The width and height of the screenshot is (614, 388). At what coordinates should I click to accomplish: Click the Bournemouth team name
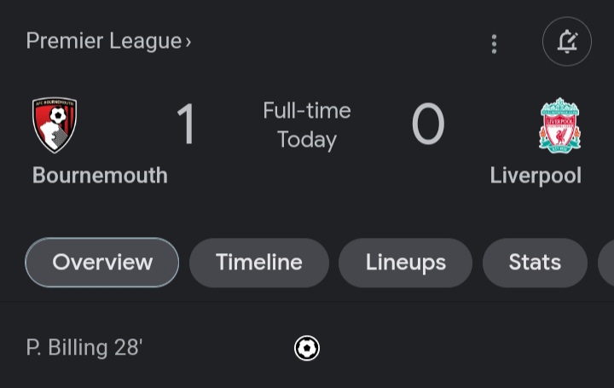(100, 176)
